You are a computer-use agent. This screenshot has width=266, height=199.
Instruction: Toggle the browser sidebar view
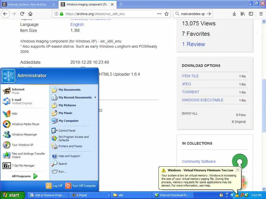coord(251,14)
